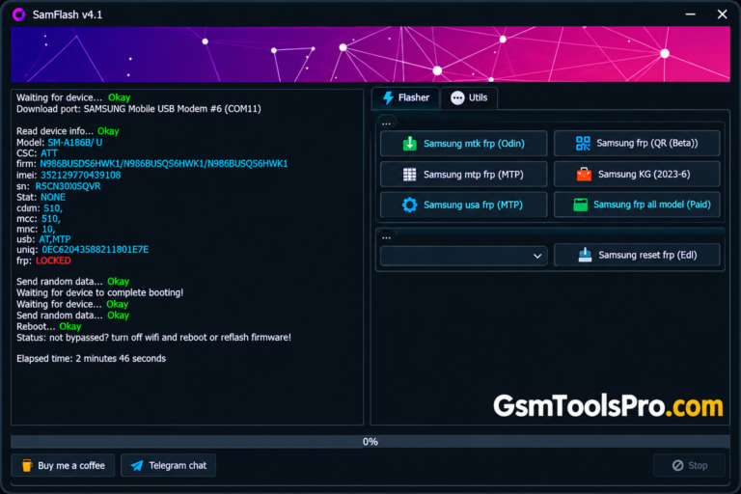Click the blue gear icon on Samsung usa frp
Viewport: 741px width, 494px height.
[x=410, y=205]
